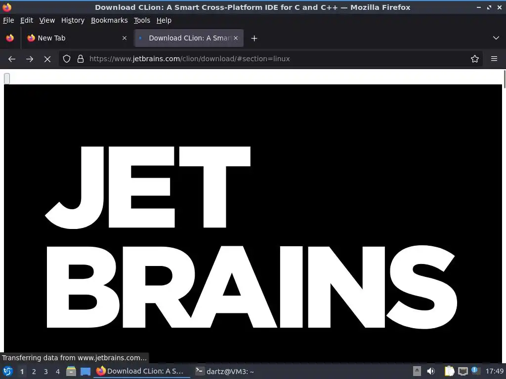Click the page vertical scrollbar thumb

(504, 79)
